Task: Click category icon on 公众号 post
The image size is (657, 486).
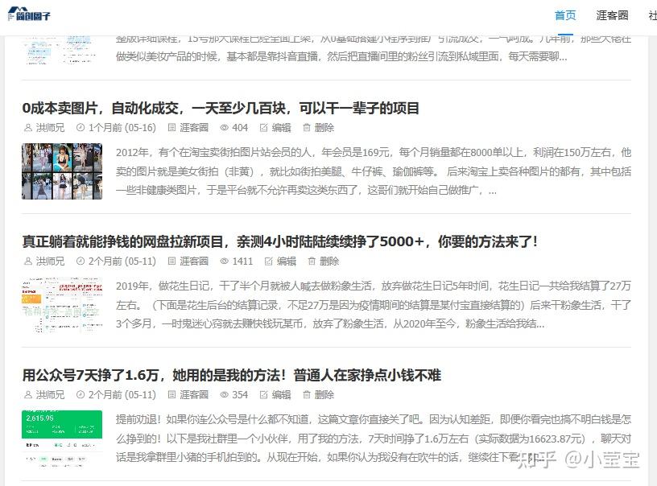Action: (171, 395)
